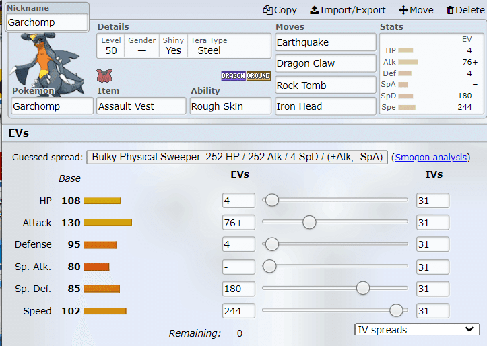Click the Speed IV input box

(432, 310)
